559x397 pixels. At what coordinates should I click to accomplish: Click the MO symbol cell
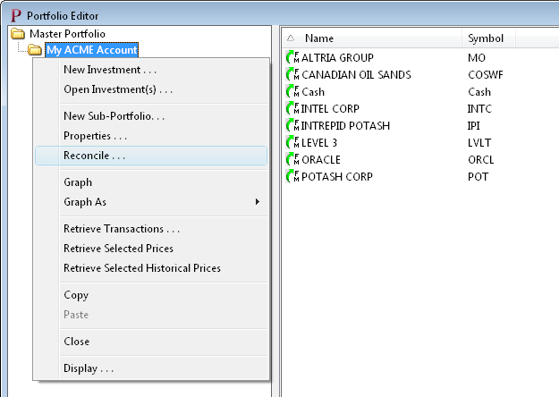[477, 57]
